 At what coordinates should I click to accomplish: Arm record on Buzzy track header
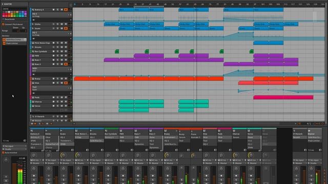(x=53, y=79)
